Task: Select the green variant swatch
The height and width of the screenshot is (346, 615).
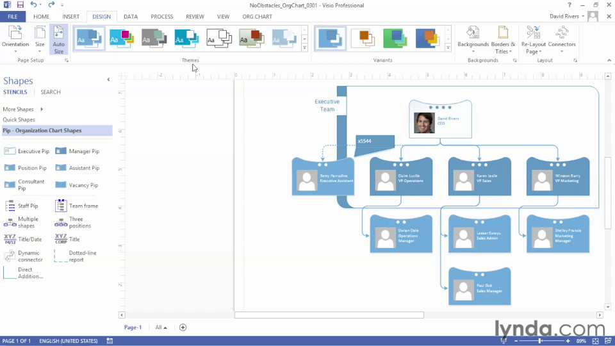Action: (x=395, y=38)
